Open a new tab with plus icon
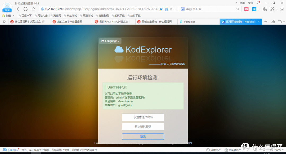The height and width of the screenshot is (154, 286). coord(266,22)
